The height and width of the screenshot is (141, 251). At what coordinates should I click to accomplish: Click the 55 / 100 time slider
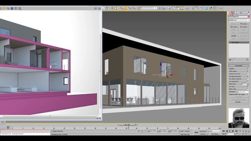pyautogui.click(x=127, y=125)
